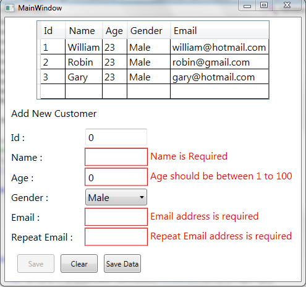Click the disabled Save button

[36, 263]
